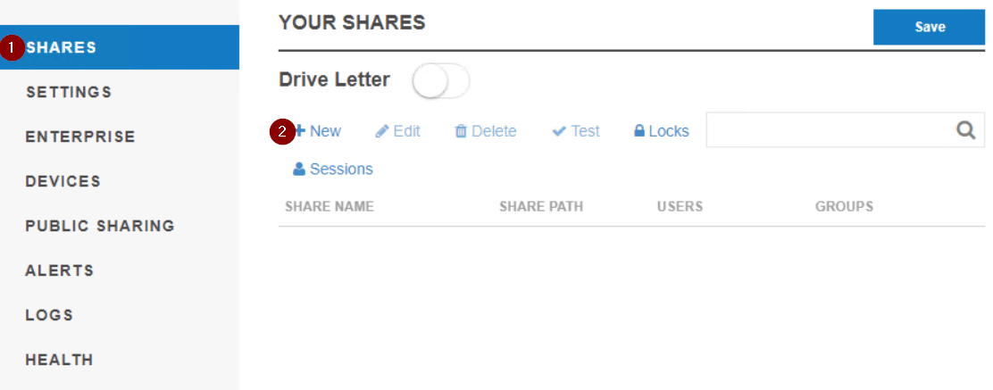The width and height of the screenshot is (993, 390).
Task: Select Devices in the sidebar
Action: [x=63, y=181]
